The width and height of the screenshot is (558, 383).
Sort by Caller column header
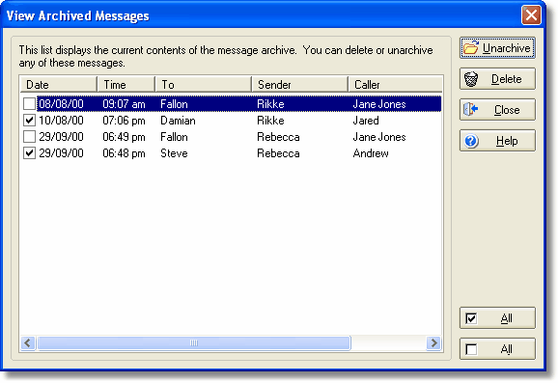(395, 85)
